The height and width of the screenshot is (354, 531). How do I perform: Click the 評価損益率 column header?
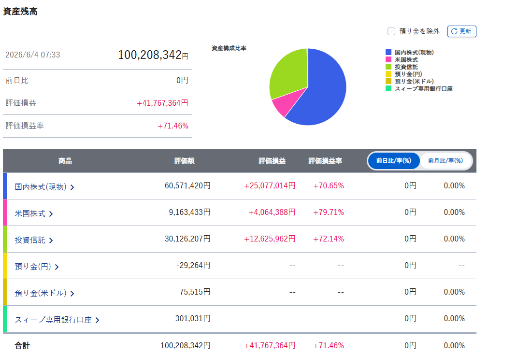325,161
